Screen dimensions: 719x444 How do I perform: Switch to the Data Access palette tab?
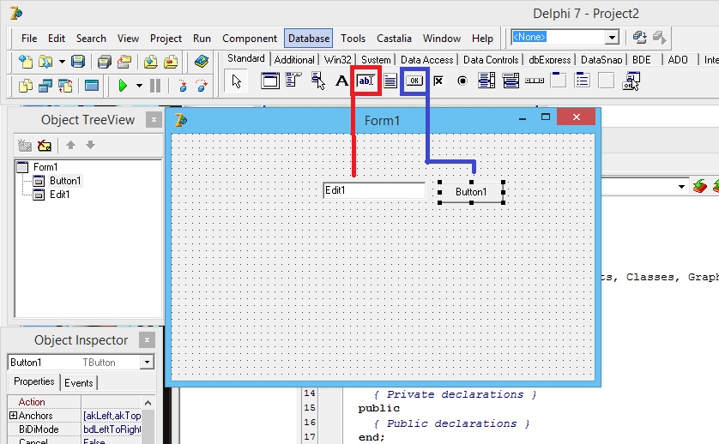pyautogui.click(x=426, y=59)
